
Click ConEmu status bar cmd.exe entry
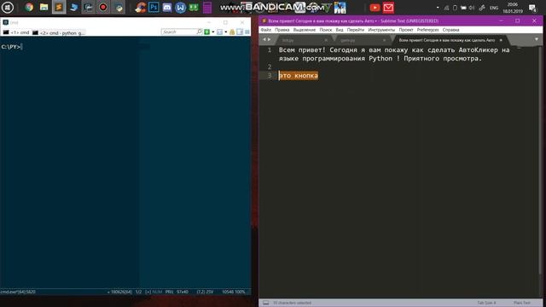18,292
